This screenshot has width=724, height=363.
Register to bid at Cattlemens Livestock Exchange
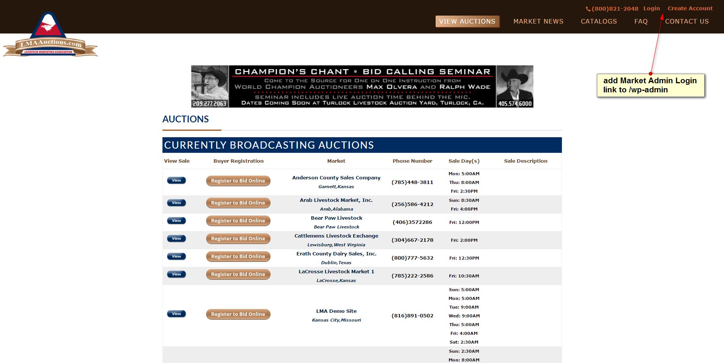point(238,239)
